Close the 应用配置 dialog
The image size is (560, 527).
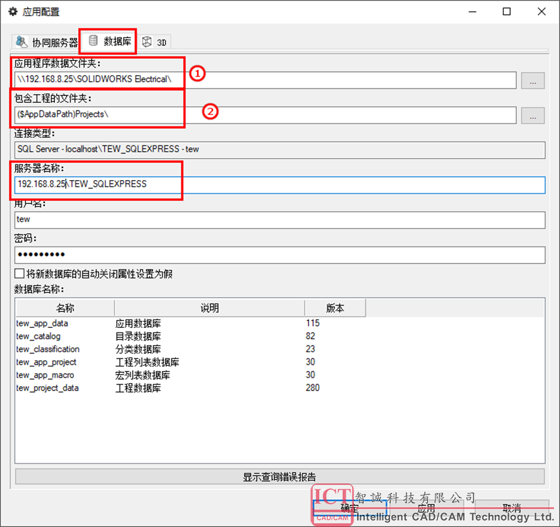(x=542, y=12)
